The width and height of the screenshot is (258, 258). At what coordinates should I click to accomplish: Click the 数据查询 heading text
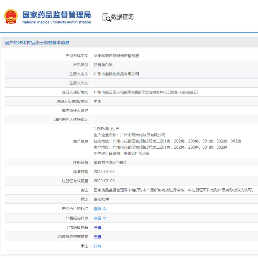coord(122,17)
